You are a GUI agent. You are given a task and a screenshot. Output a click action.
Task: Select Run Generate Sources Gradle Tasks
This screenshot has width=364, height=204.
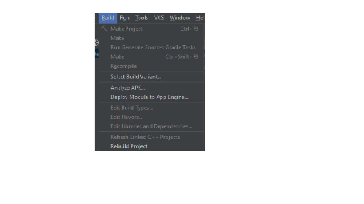point(151,47)
